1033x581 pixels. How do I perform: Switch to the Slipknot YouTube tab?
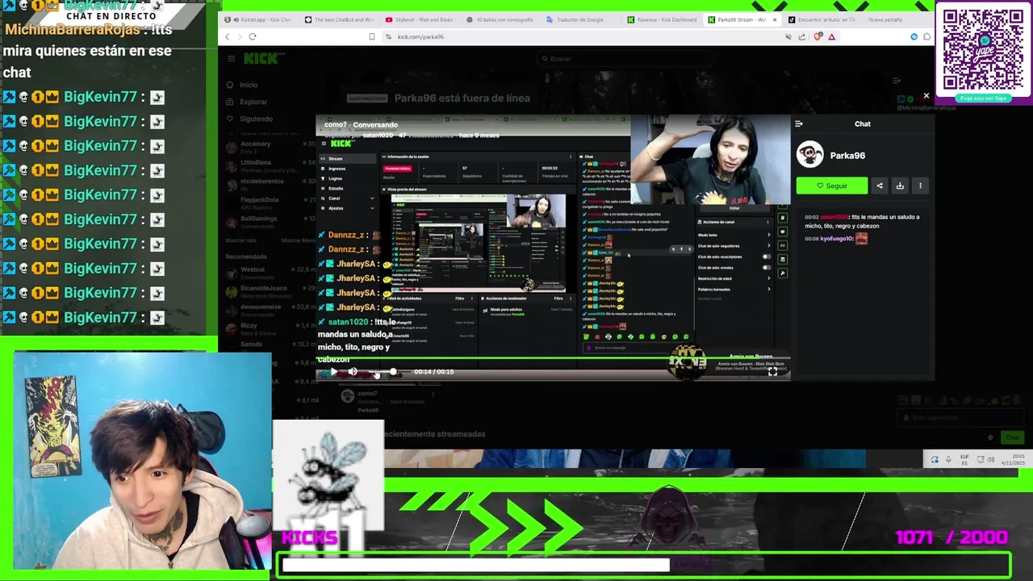click(x=420, y=19)
